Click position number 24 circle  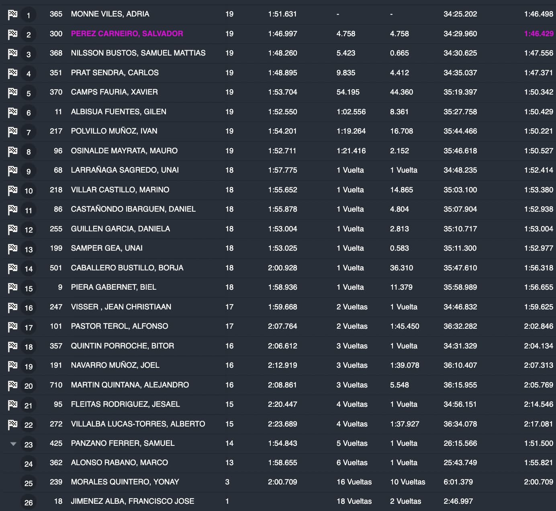point(29,464)
